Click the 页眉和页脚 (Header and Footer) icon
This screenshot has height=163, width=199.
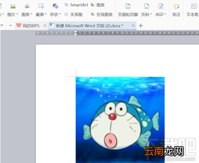128,6
